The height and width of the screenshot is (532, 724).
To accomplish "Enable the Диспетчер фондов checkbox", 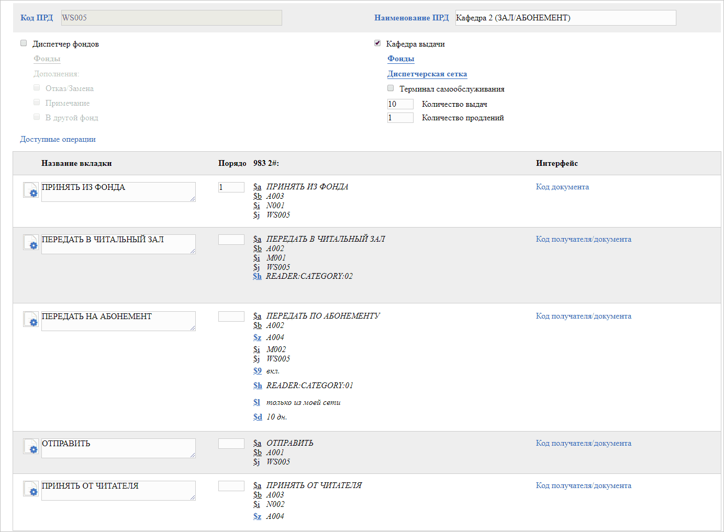I will (x=24, y=43).
